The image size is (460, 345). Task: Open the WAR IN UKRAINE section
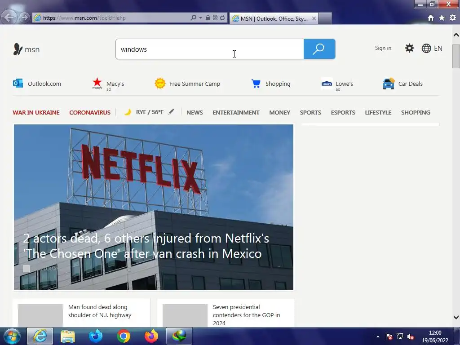point(36,113)
